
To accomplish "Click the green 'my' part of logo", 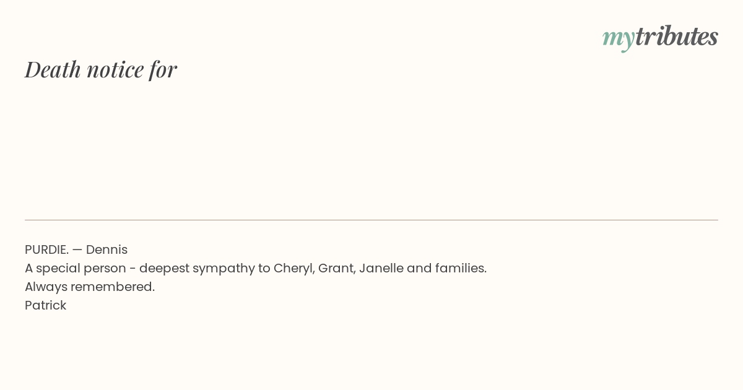I will (619, 40).
